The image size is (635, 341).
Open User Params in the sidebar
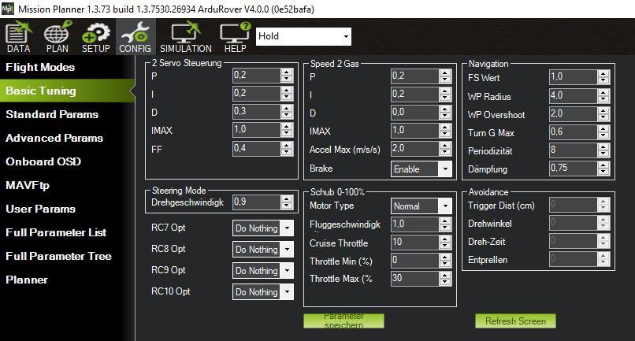coord(67,209)
